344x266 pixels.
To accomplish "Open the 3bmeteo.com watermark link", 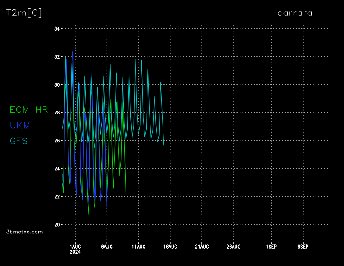I will [25, 232].
